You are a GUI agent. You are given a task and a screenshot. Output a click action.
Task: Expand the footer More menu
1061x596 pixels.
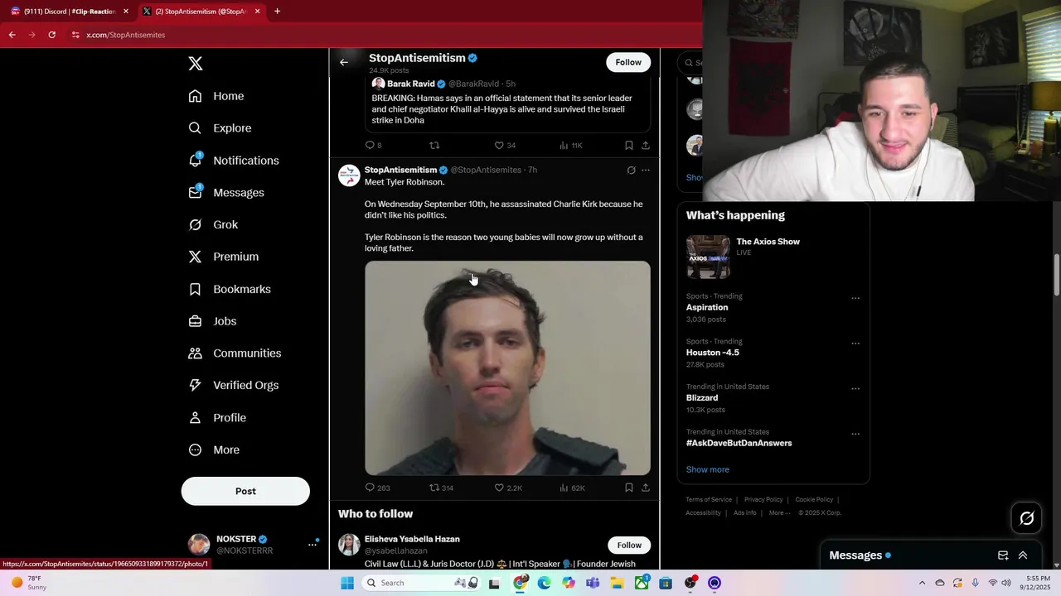click(x=779, y=513)
